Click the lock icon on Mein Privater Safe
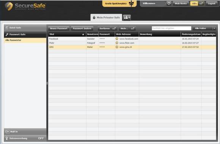Screen dimensions: 220x144 (x=94, y=18)
